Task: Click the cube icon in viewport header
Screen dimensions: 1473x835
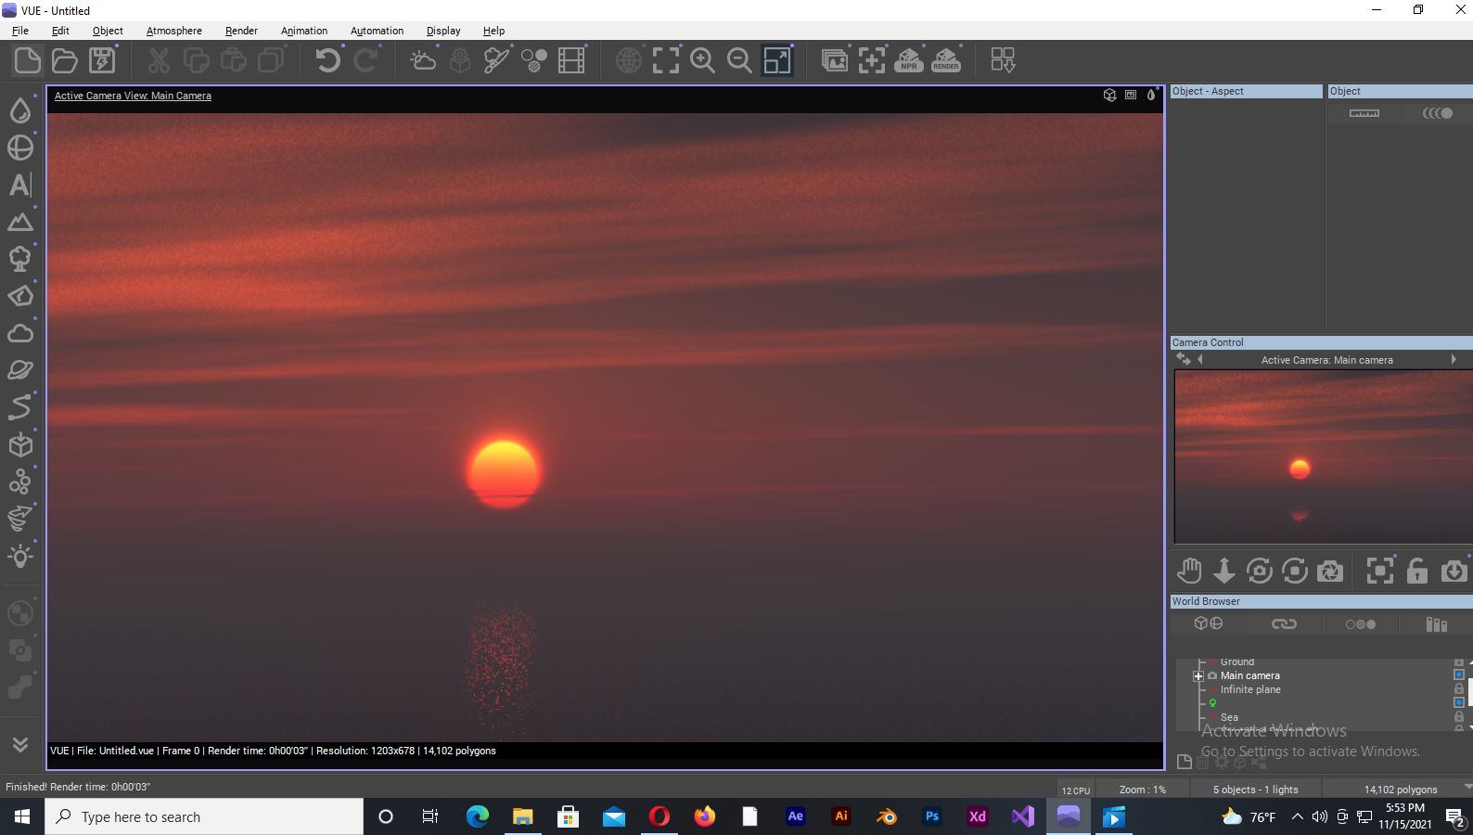Action: point(1109,95)
